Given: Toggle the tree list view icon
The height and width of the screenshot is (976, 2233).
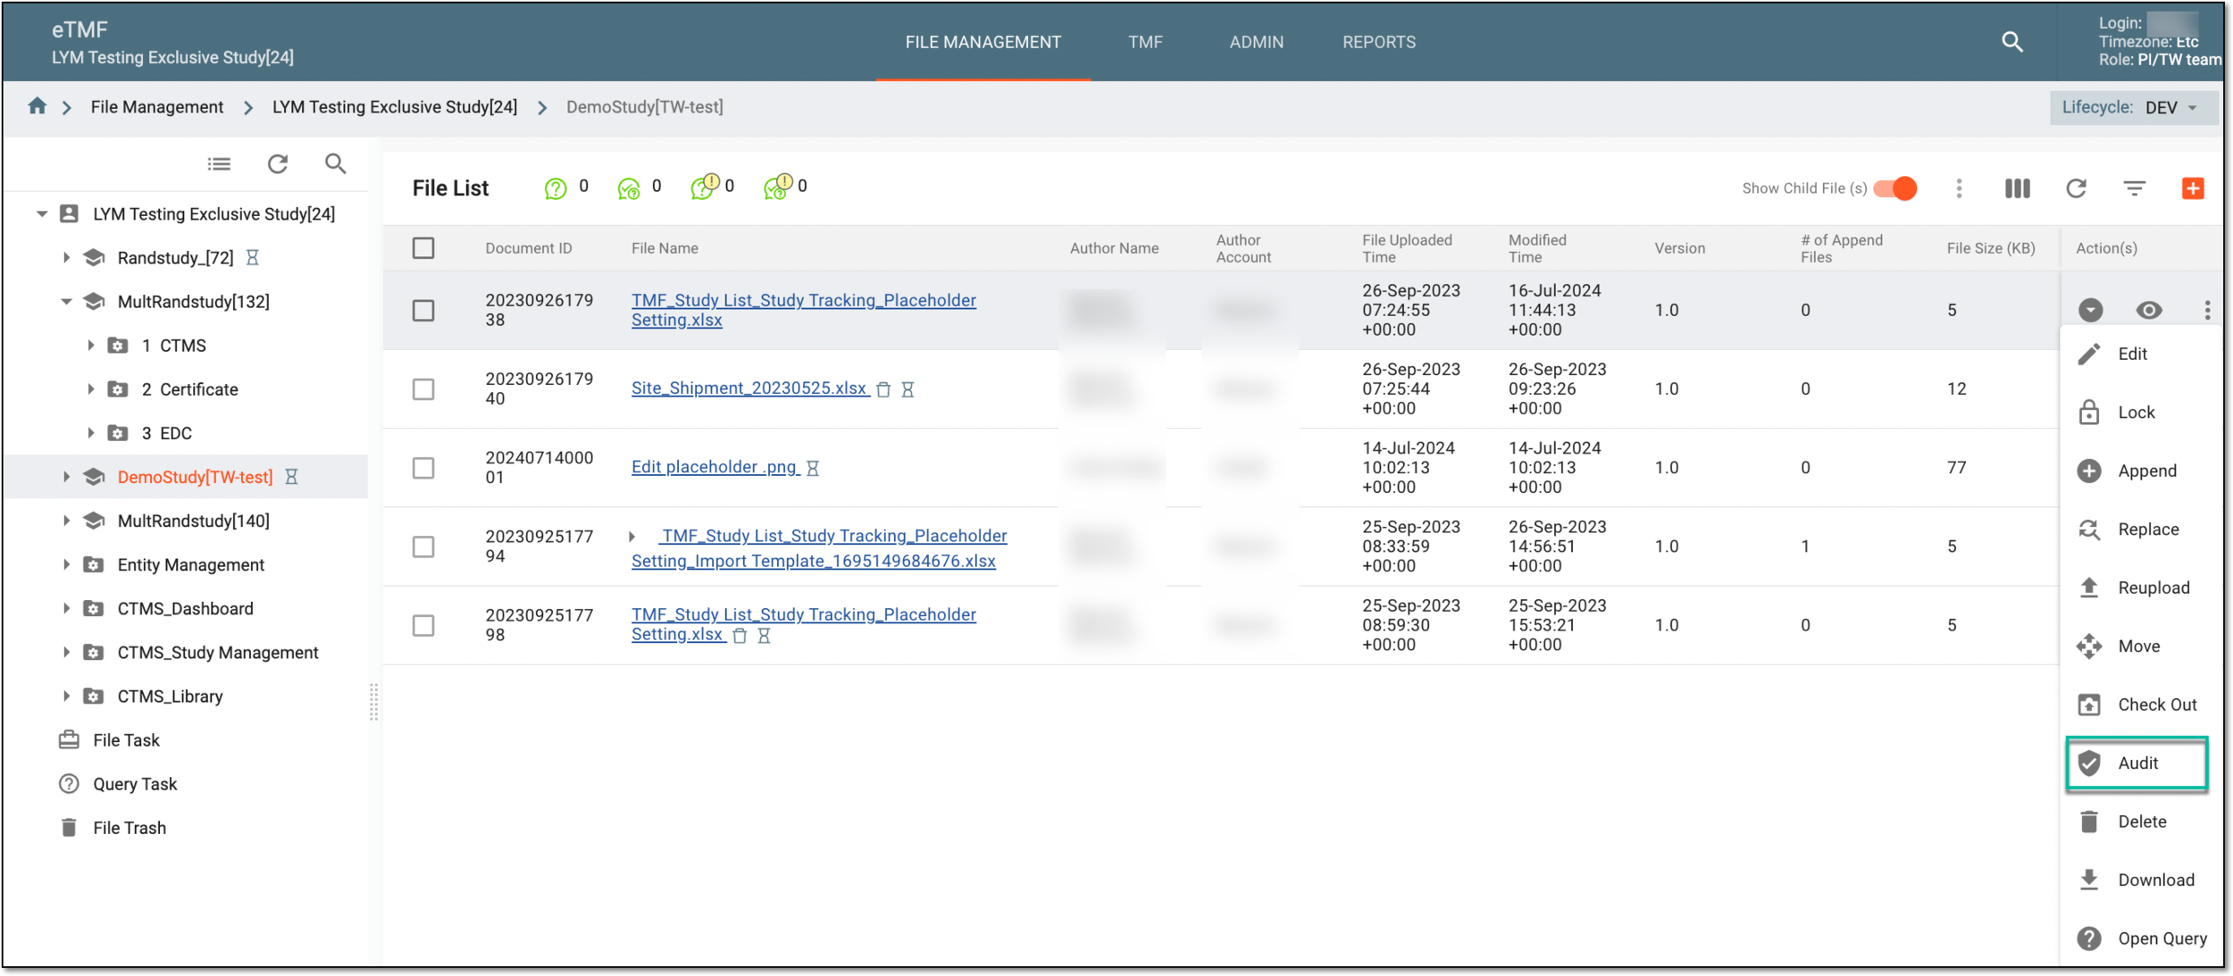Looking at the screenshot, I should point(219,164).
